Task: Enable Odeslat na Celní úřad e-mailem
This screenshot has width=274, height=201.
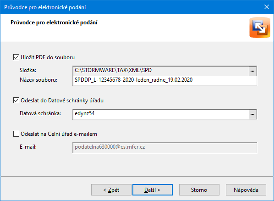Action: click(x=16, y=134)
